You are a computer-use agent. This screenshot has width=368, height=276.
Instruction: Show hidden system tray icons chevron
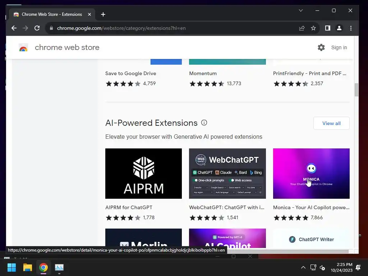pyautogui.click(x=303, y=267)
